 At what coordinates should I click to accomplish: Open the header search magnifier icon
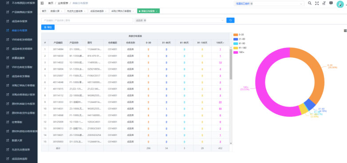coord(310,3)
